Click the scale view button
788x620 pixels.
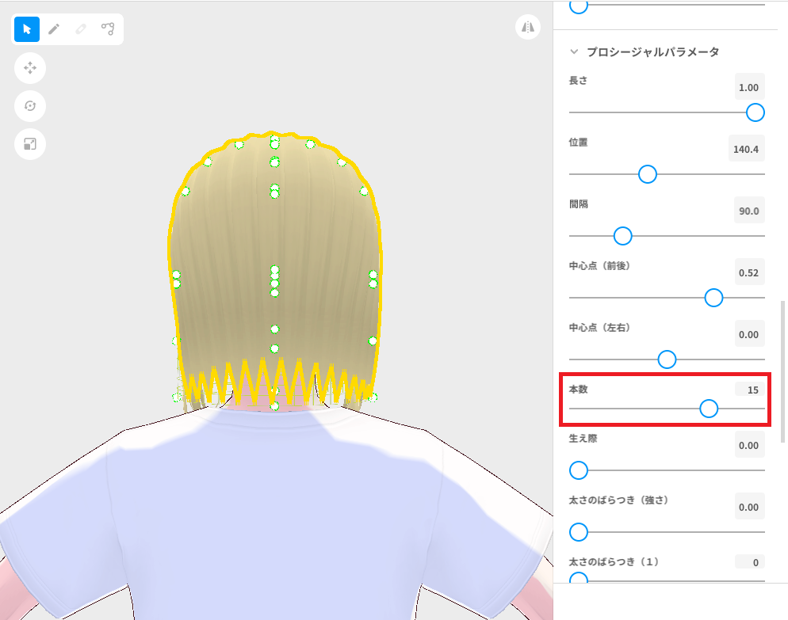tap(30, 144)
